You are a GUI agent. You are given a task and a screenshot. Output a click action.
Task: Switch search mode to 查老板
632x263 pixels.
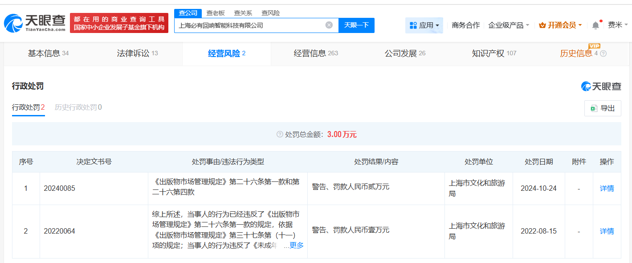216,13
